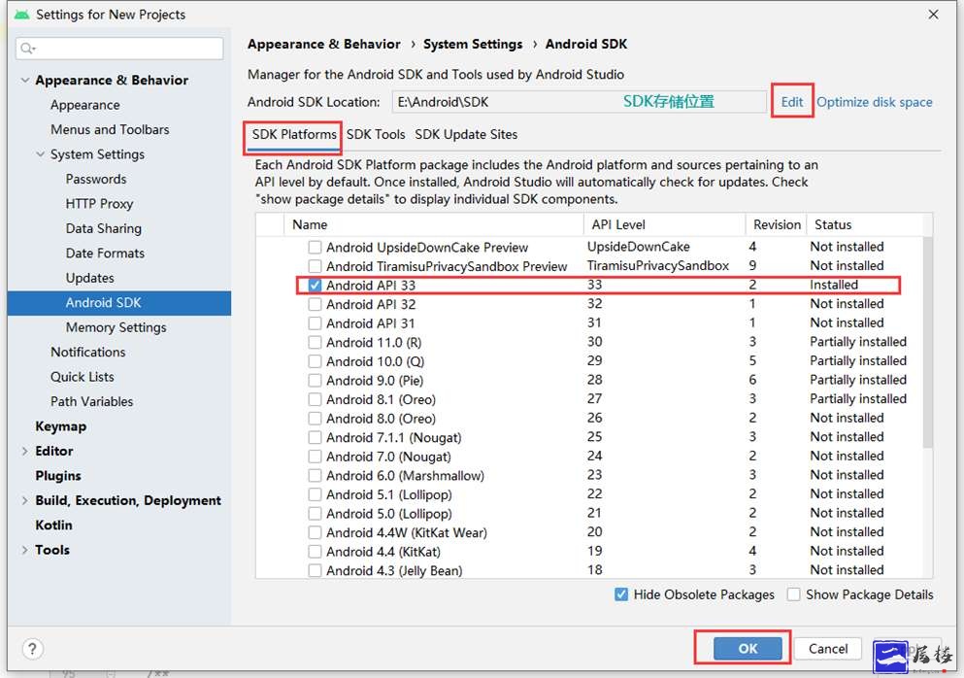The image size is (964, 678).
Task: Switch to the SDK Tools tab
Action: 376,135
